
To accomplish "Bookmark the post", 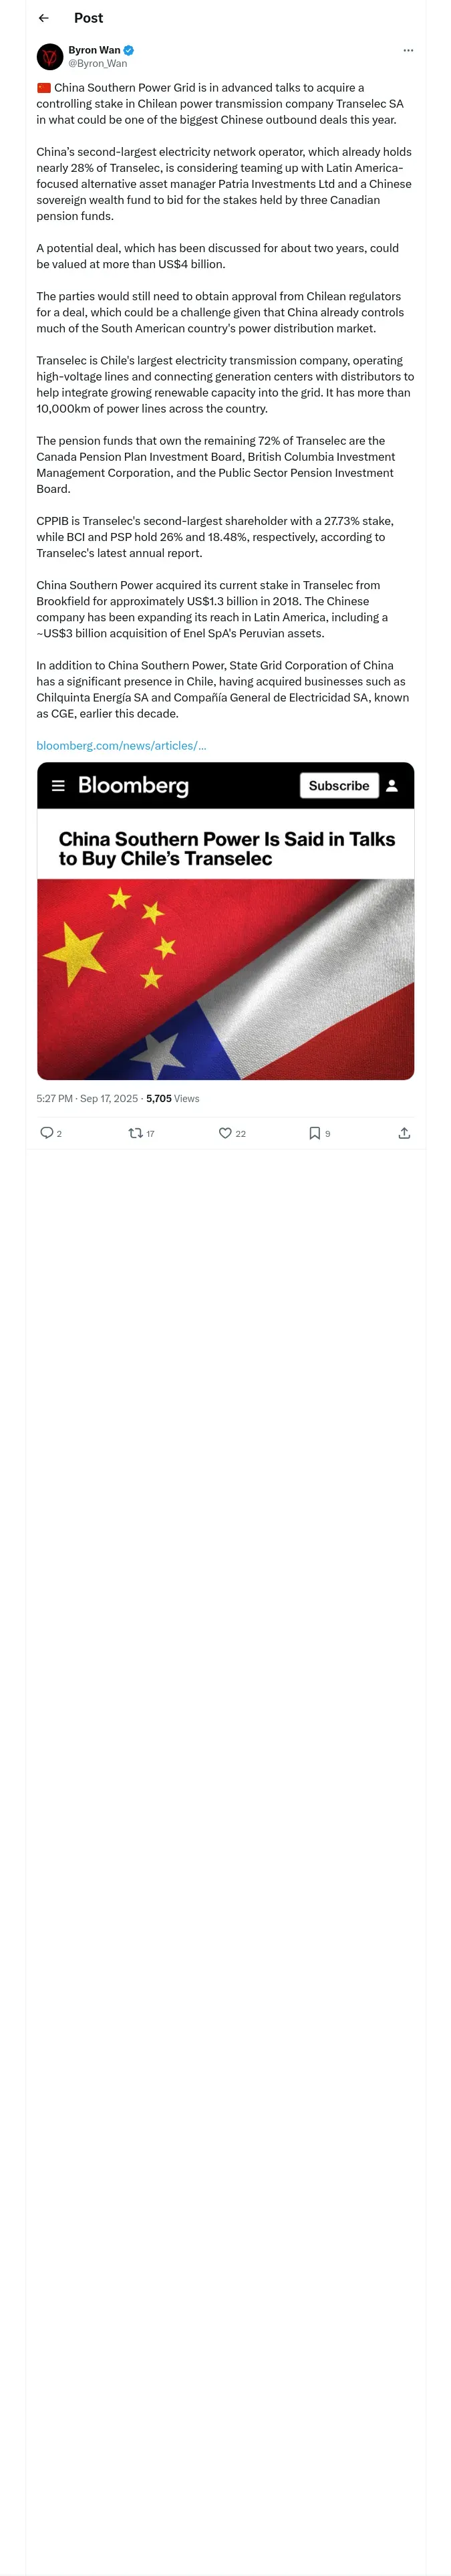I will [314, 1133].
